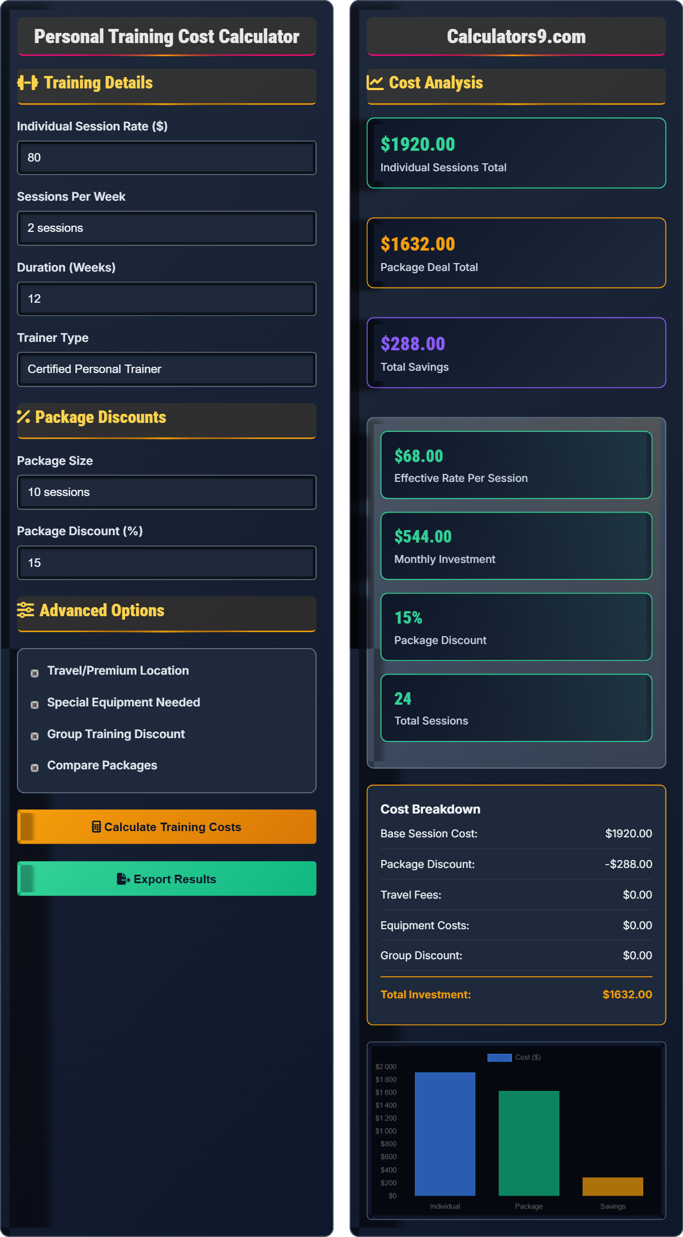Screen dimensions: 683x1237
Task: Open the Sessions Per Week dropdown
Action: (x=167, y=228)
